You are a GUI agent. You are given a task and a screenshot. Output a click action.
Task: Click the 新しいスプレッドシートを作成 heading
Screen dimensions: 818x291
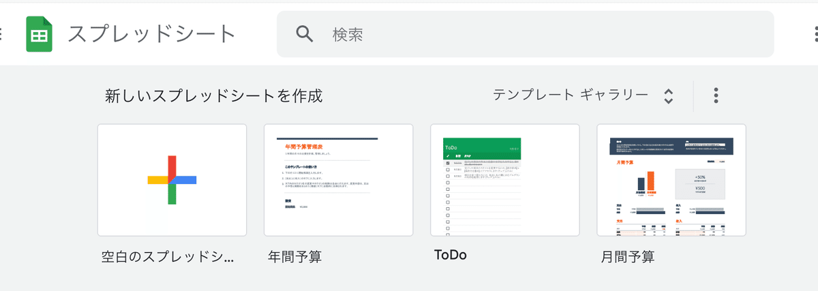point(213,96)
